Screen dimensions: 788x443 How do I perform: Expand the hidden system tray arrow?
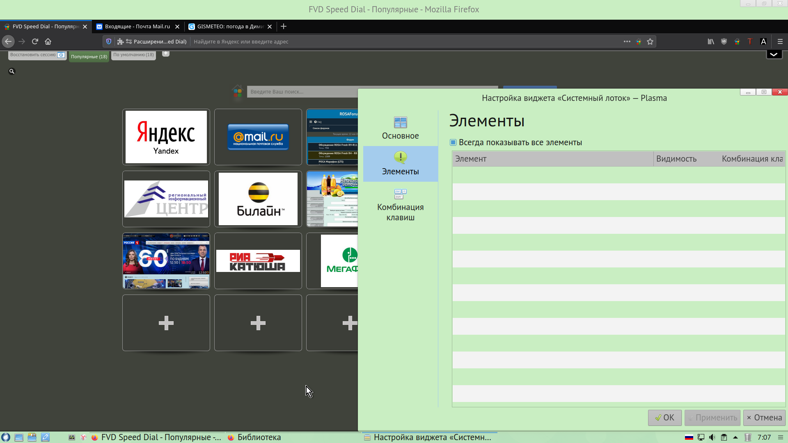pos(735,437)
